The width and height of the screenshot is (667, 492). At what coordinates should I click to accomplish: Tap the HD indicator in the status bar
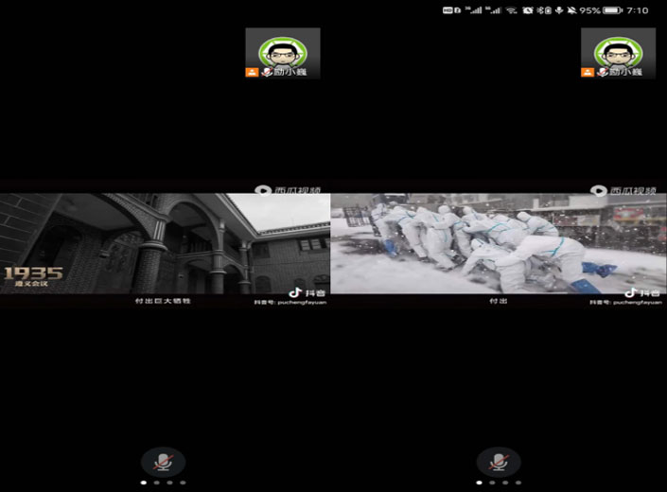[447, 10]
